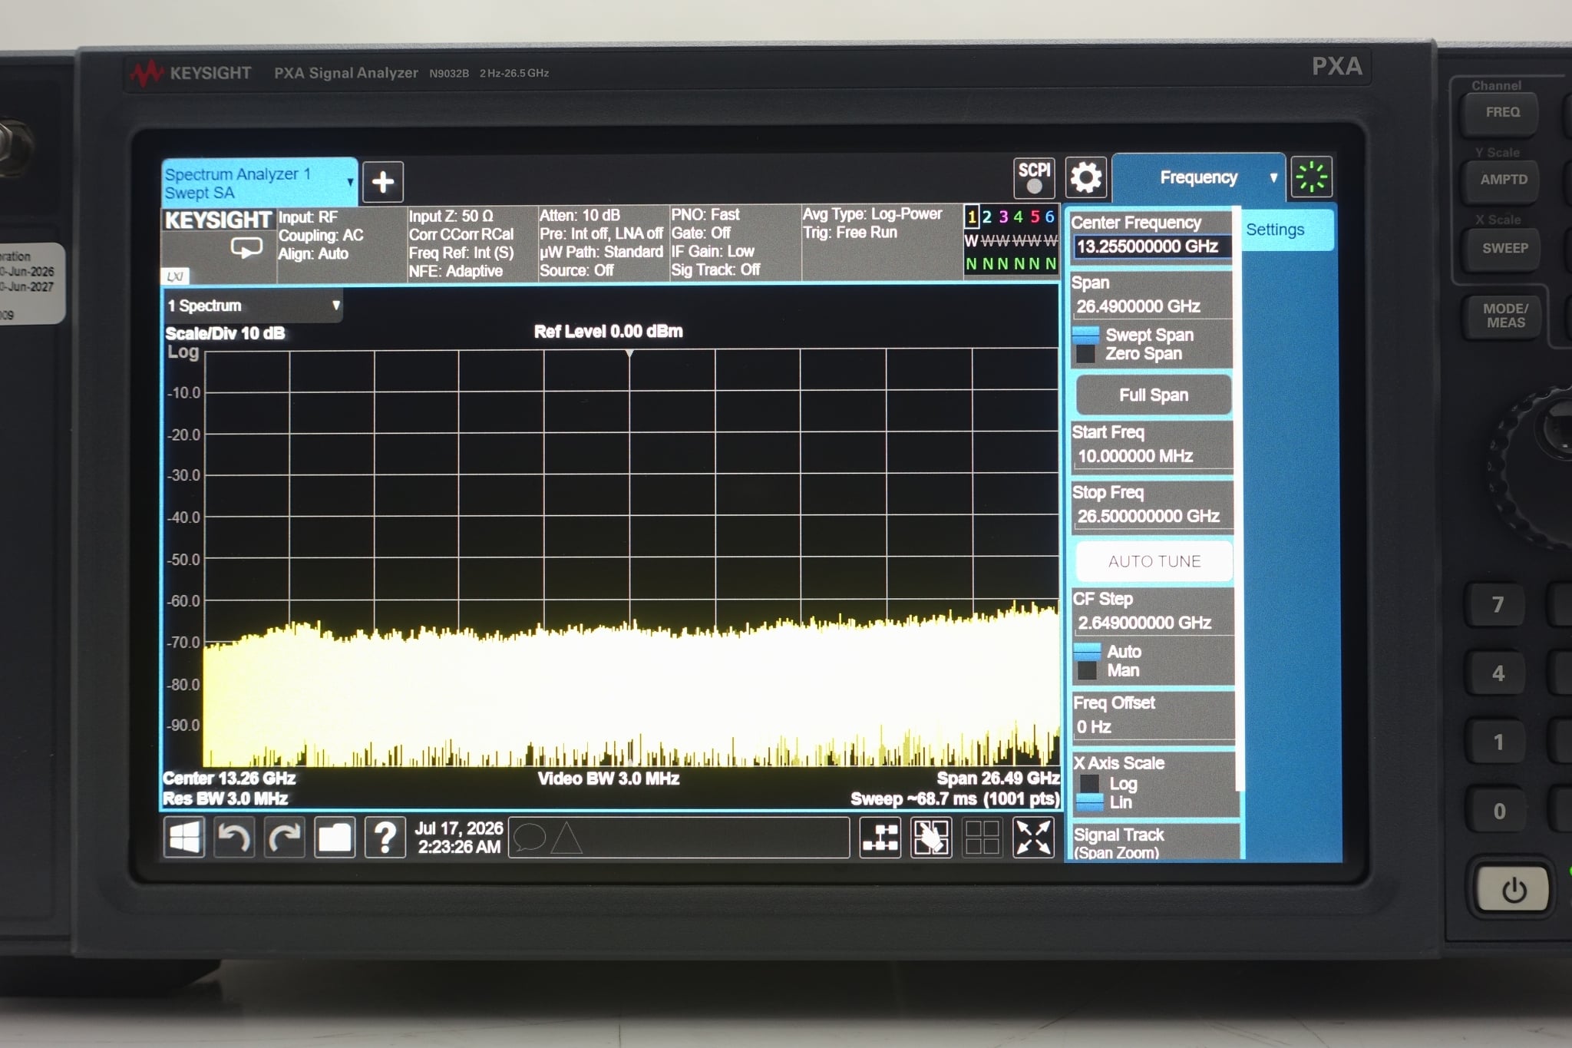Click the warning triangle status icon

(x=566, y=838)
